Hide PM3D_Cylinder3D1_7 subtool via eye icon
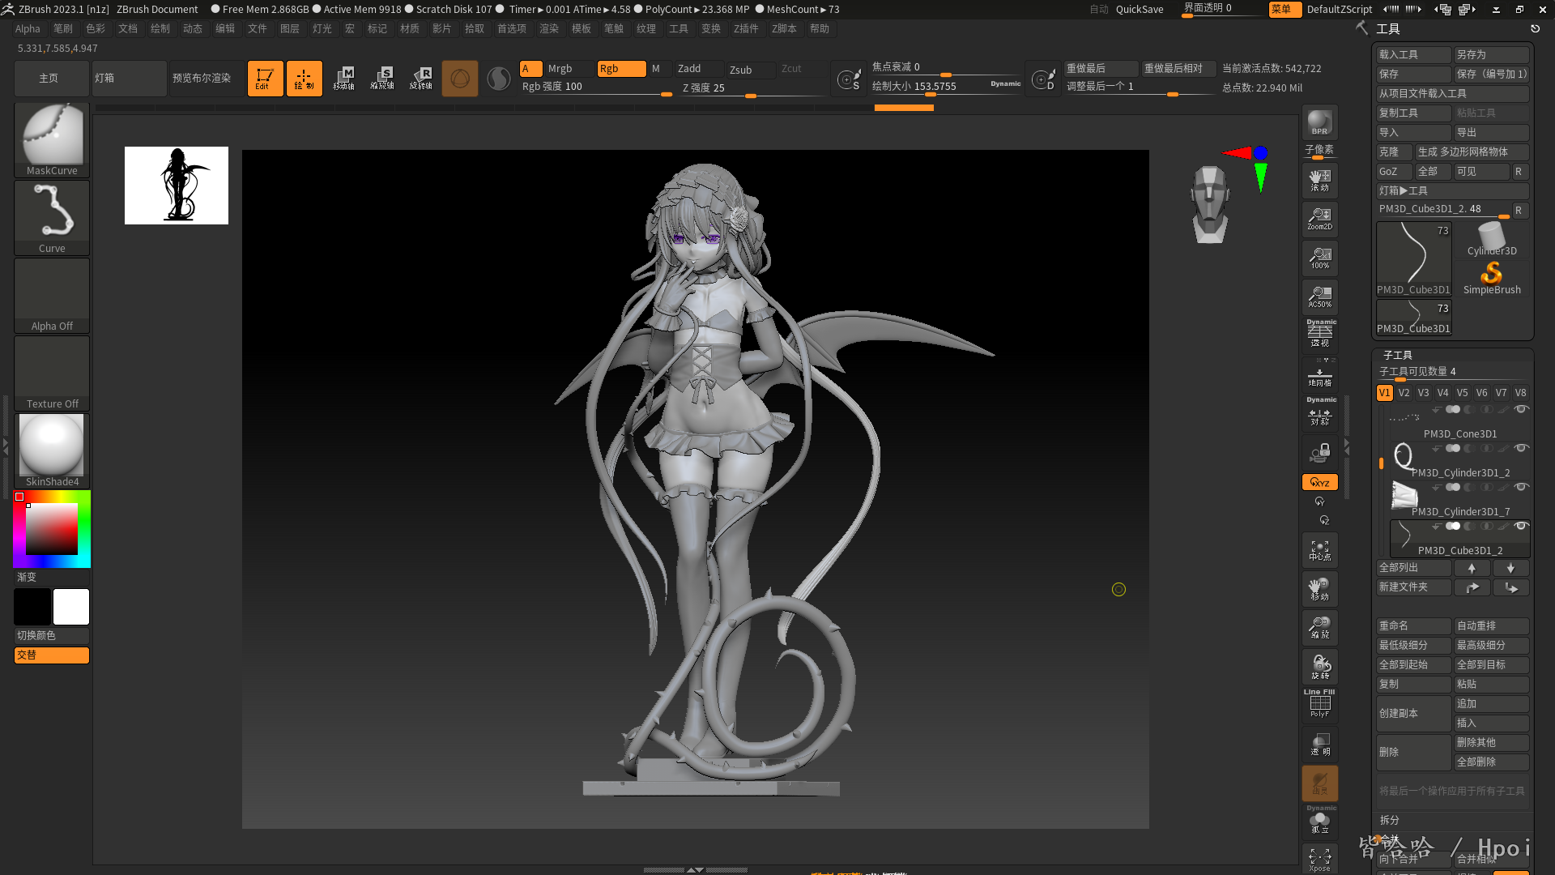Image resolution: width=1555 pixels, height=875 pixels. click(1521, 487)
